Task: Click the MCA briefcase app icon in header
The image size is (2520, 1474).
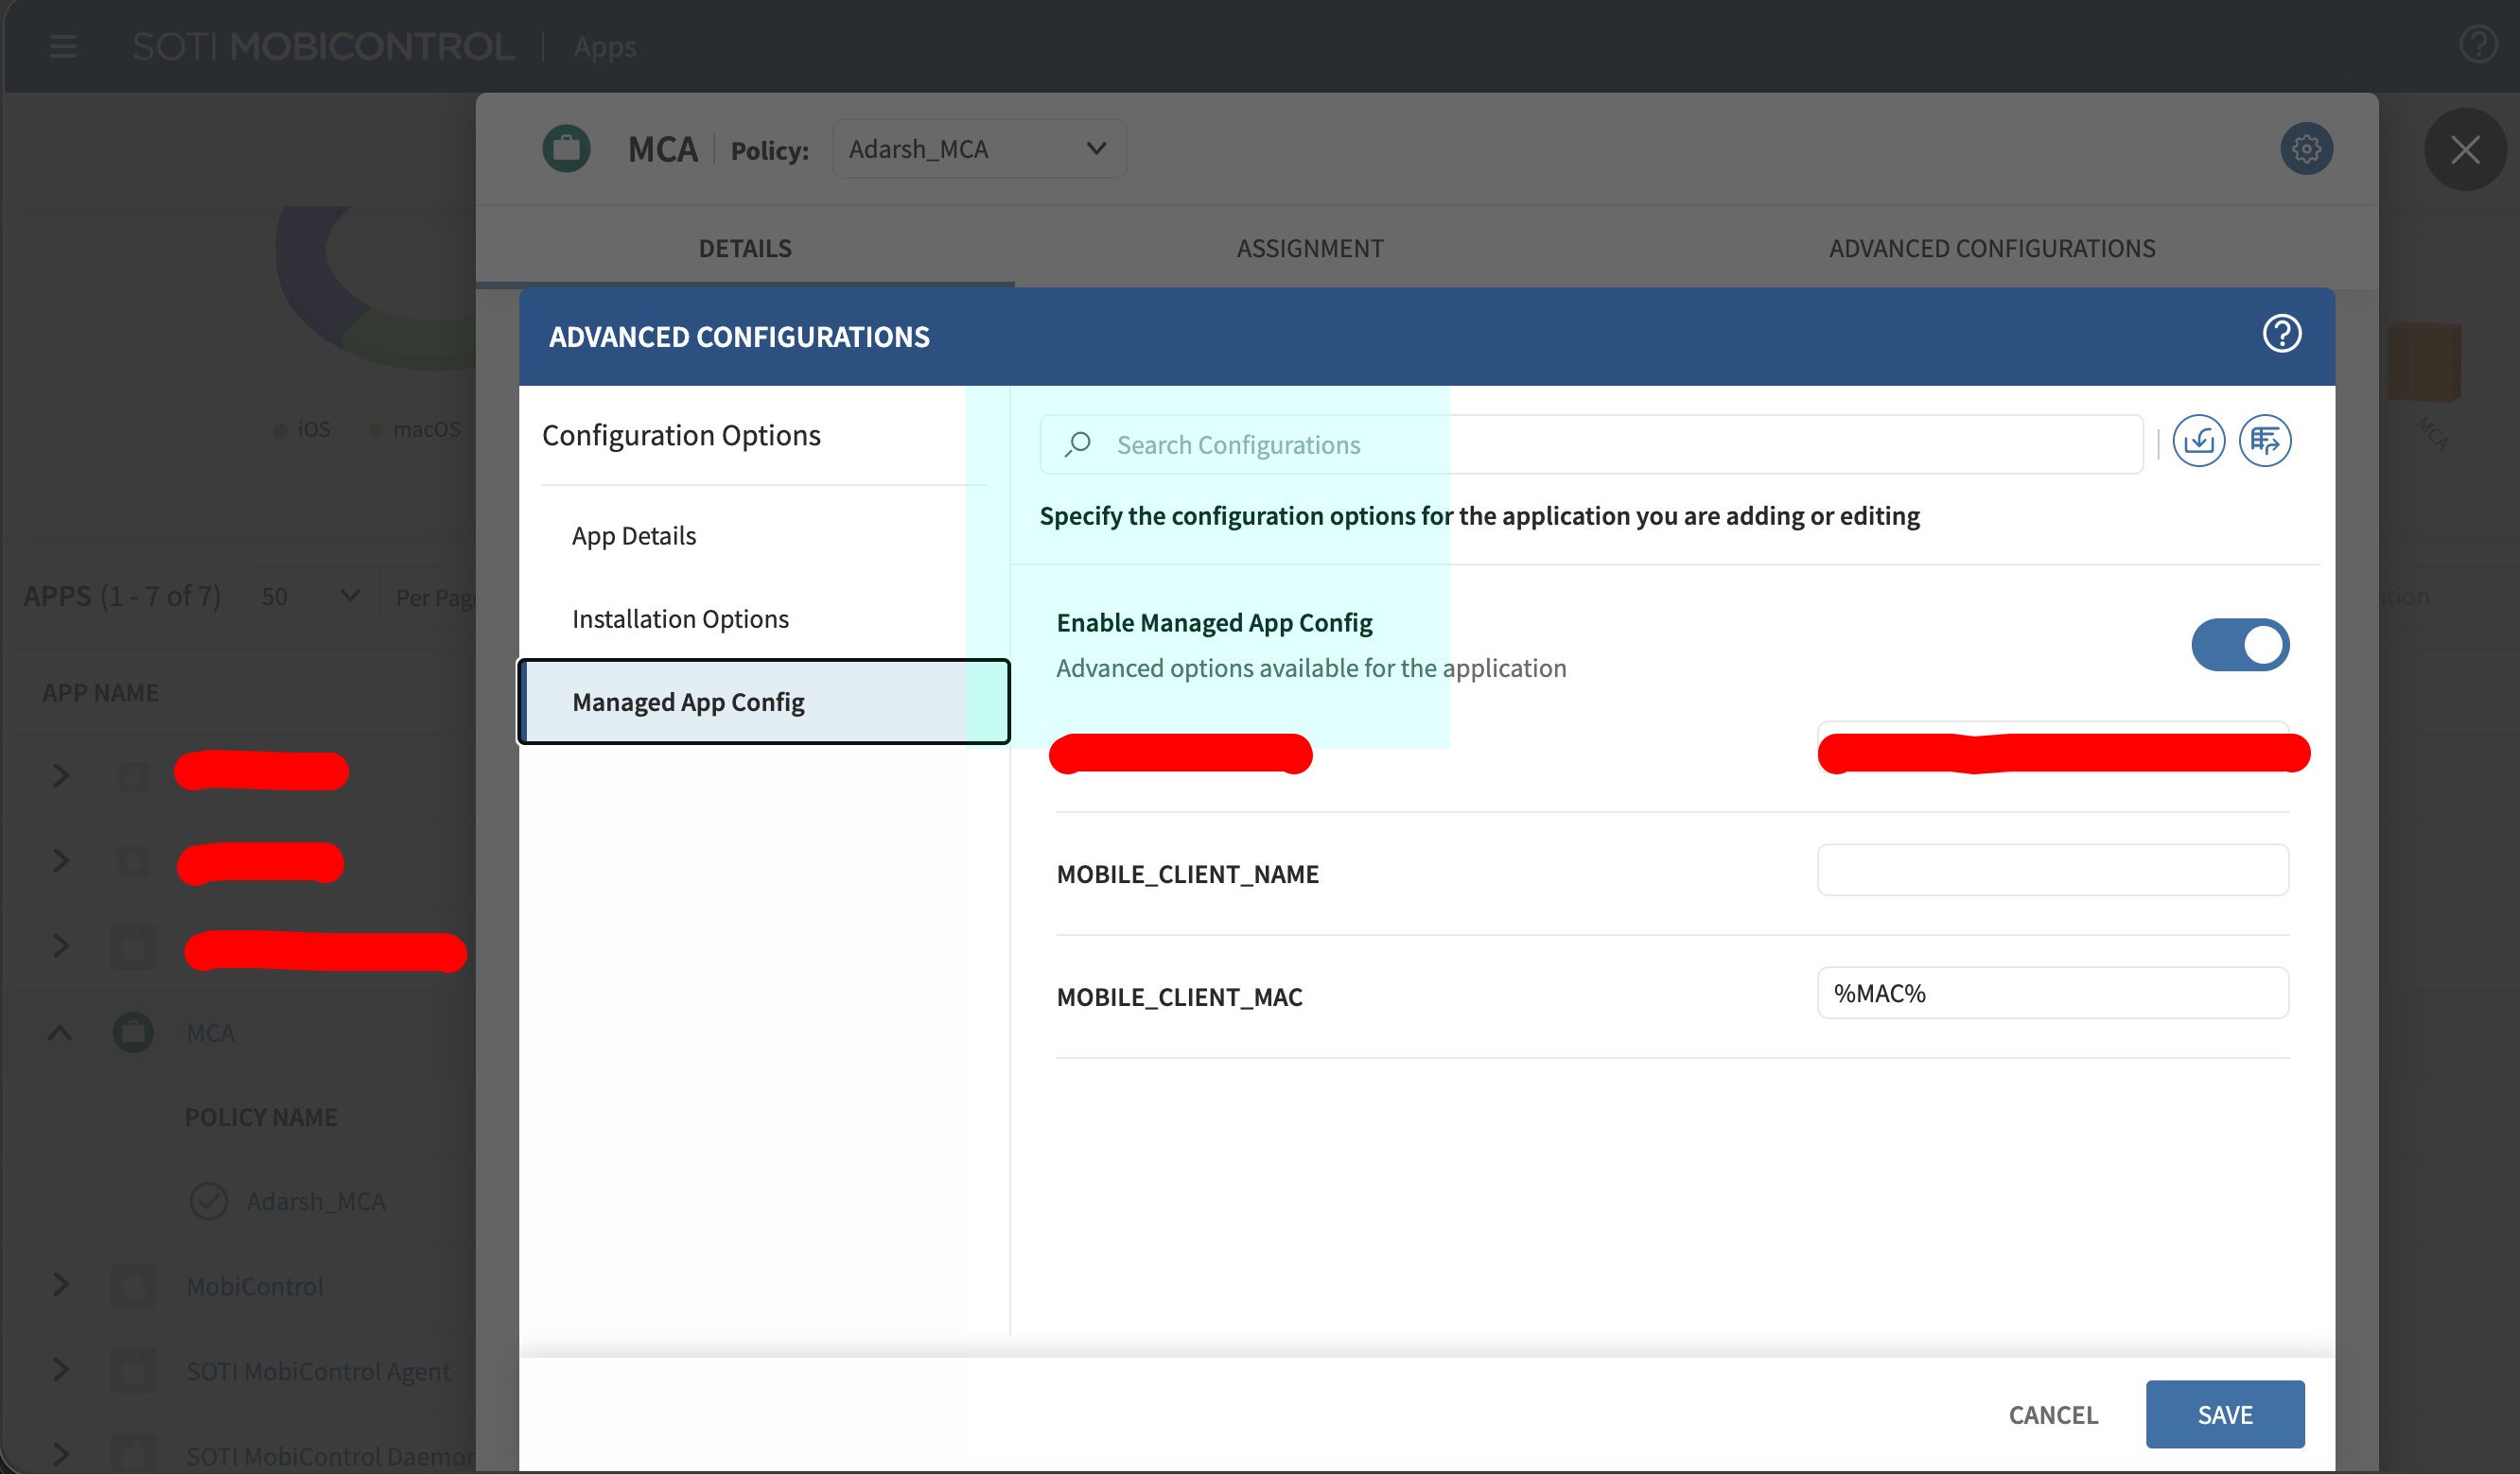Action: pos(566,148)
